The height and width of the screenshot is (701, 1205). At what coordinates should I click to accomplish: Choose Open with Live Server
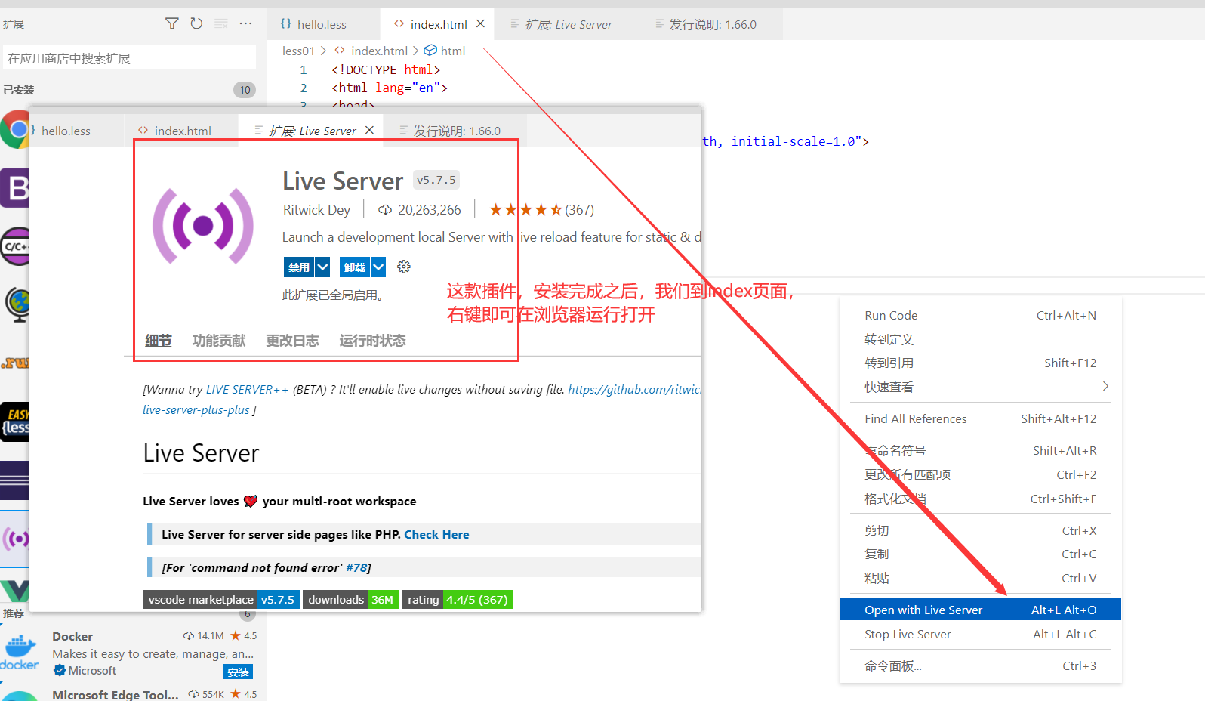[980, 610]
